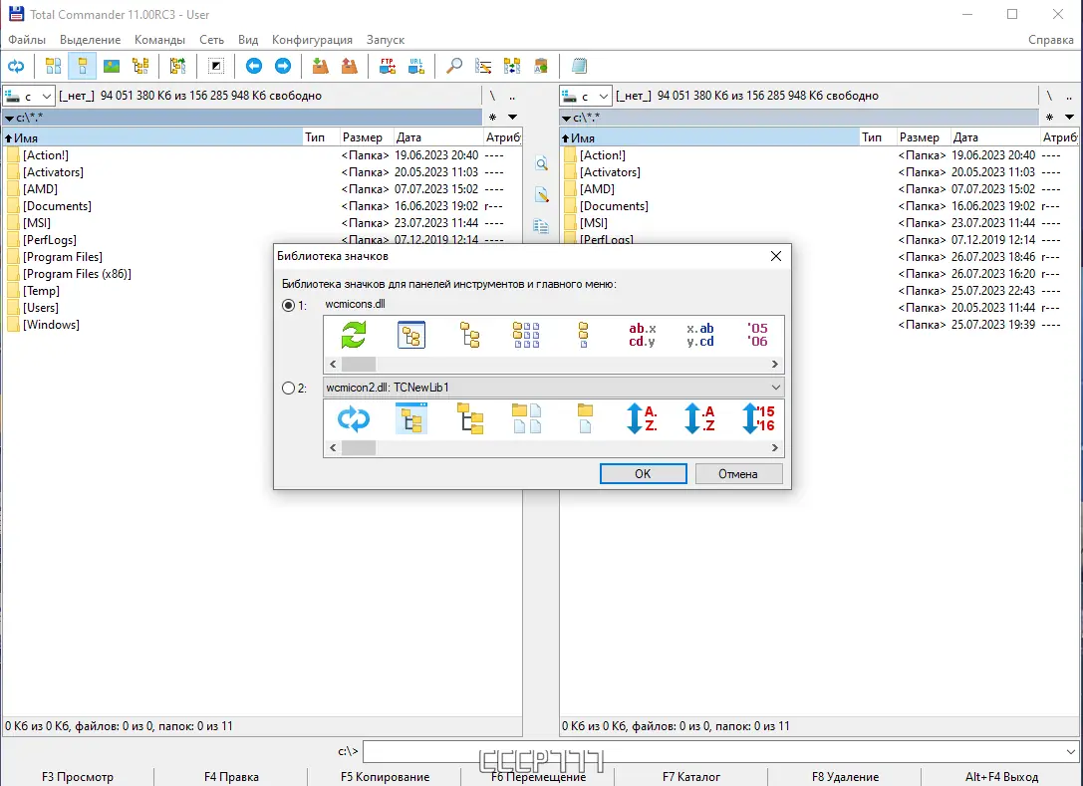Go forward with the blue right arrow
The image size is (1083, 786).
283,67
